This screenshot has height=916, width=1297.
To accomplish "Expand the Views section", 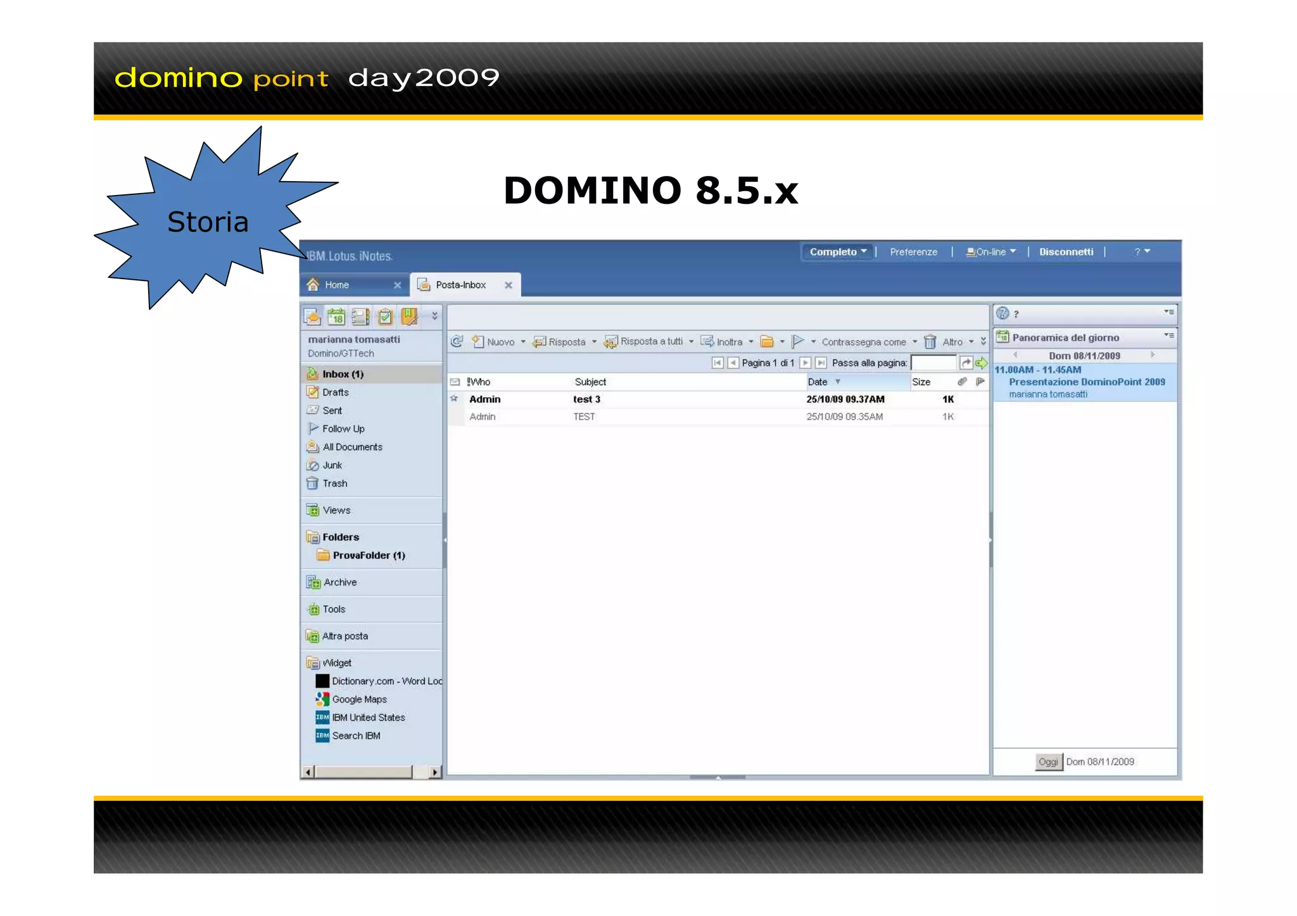I will (336, 510).
